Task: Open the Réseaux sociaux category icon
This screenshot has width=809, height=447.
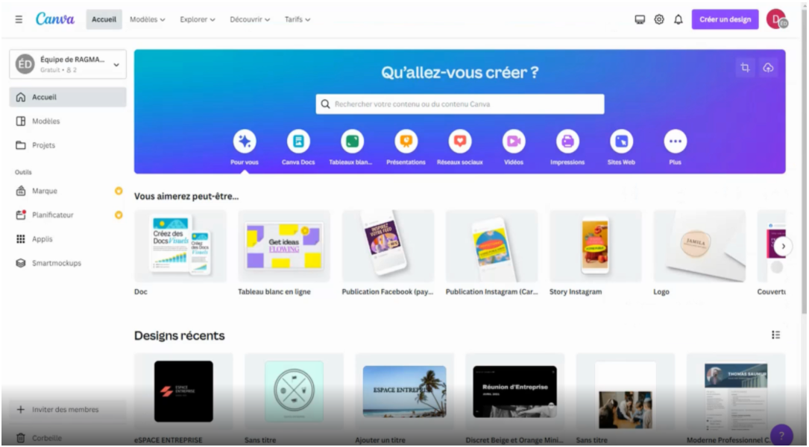Action: (459, 141)
